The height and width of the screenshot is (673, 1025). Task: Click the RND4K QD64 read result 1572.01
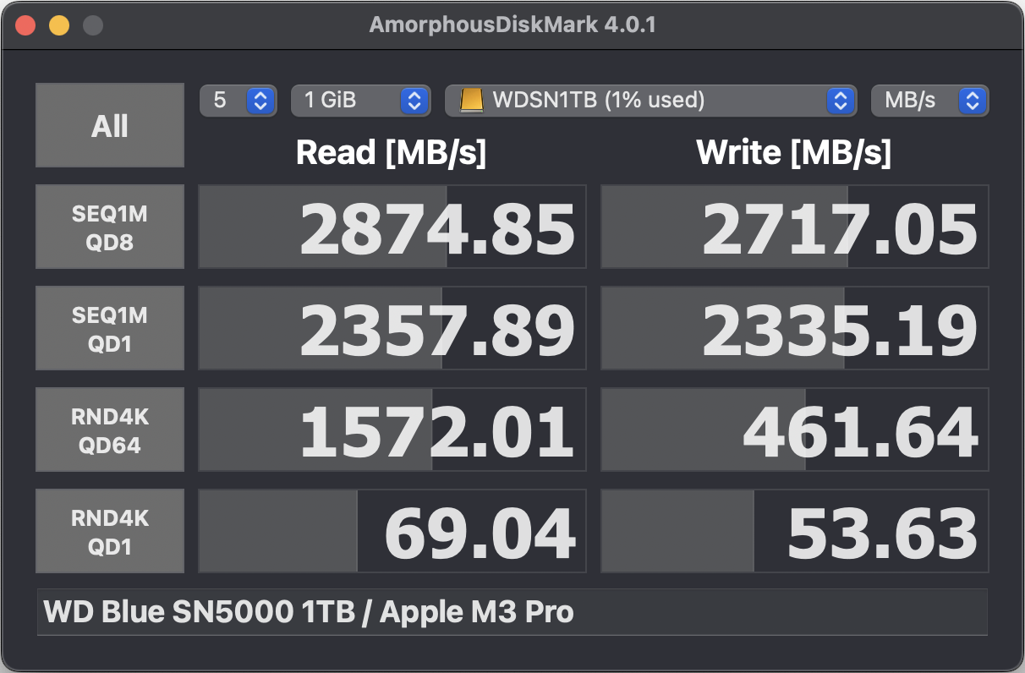point(392,430)
